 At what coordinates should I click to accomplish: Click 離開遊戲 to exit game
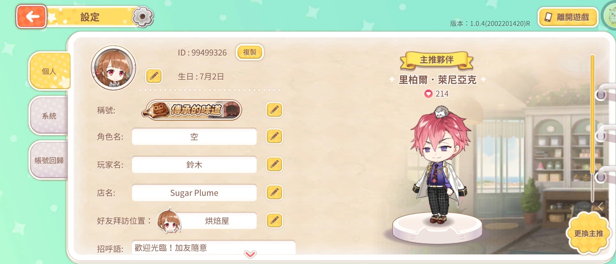(568, 17)
